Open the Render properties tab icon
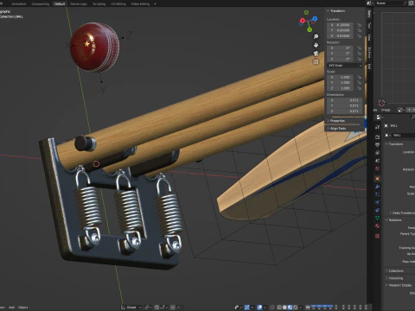The image size is (415, 311). (x=377, y=137)
